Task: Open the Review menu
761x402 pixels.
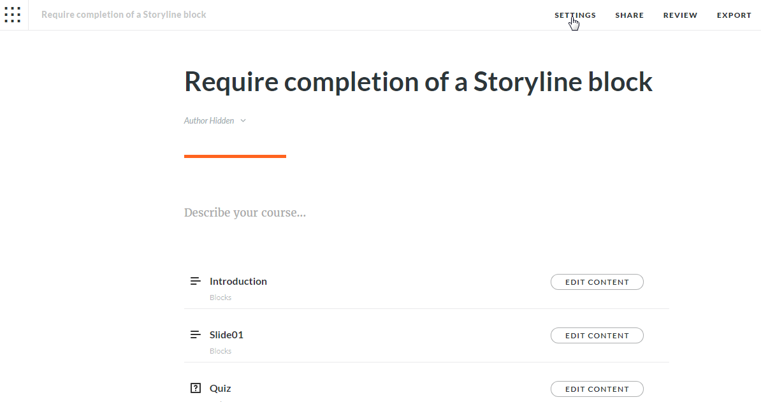Action: point(680,15)
